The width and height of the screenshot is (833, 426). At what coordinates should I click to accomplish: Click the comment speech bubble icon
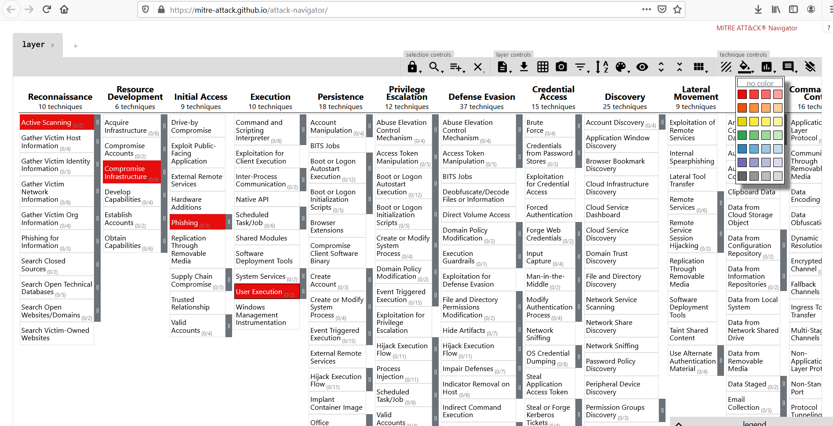coord(788,67)
